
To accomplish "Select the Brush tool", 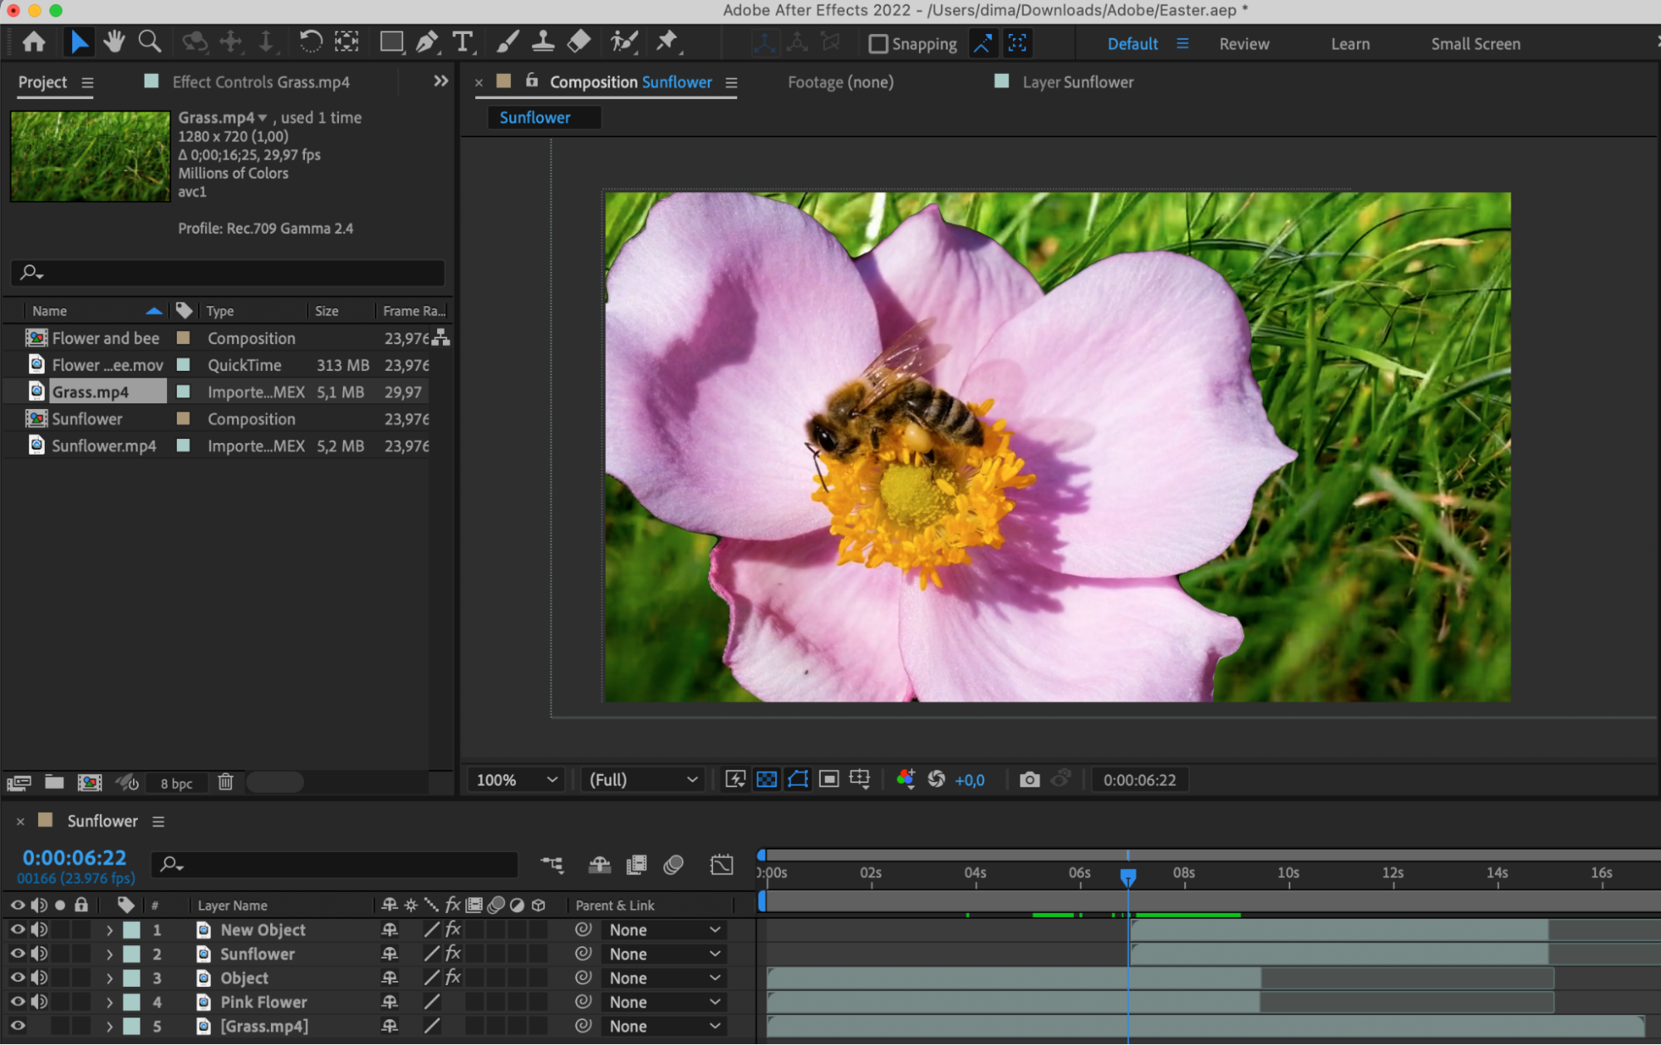I will tap(507, 42).
